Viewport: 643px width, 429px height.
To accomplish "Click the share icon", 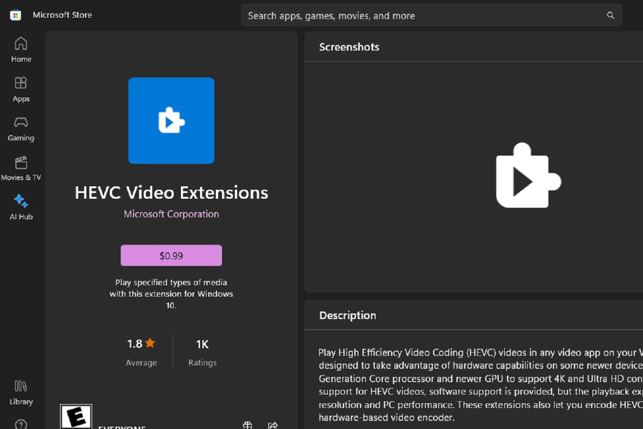I will (x=273, y=425).
